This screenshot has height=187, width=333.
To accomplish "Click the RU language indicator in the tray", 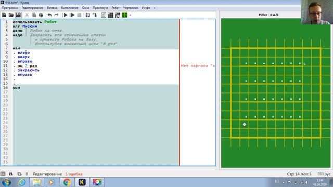I will pyautogui.click(x=277, y=182).
